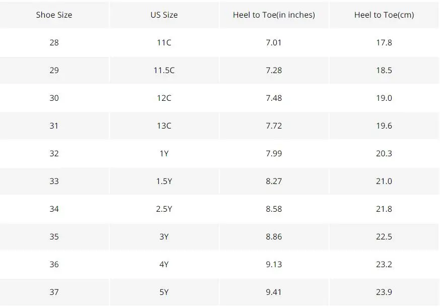Select the 19.6 cm value

[x=384, y=126]
